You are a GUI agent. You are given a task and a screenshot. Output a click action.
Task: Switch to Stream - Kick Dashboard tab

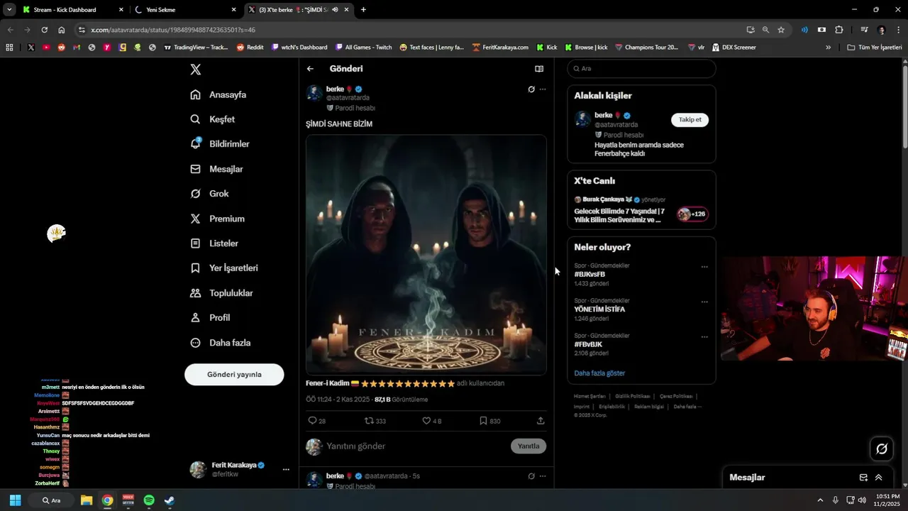(x=74, y=10)
